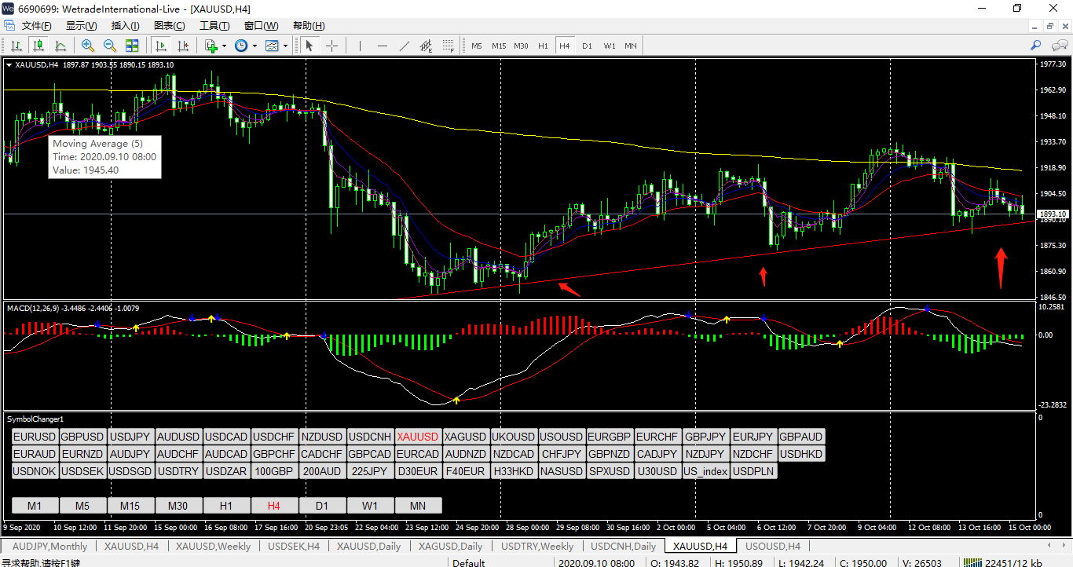Screen dimensions: 1073x567
Task: Open the chart templates button
Action: (x=271, y=46)
